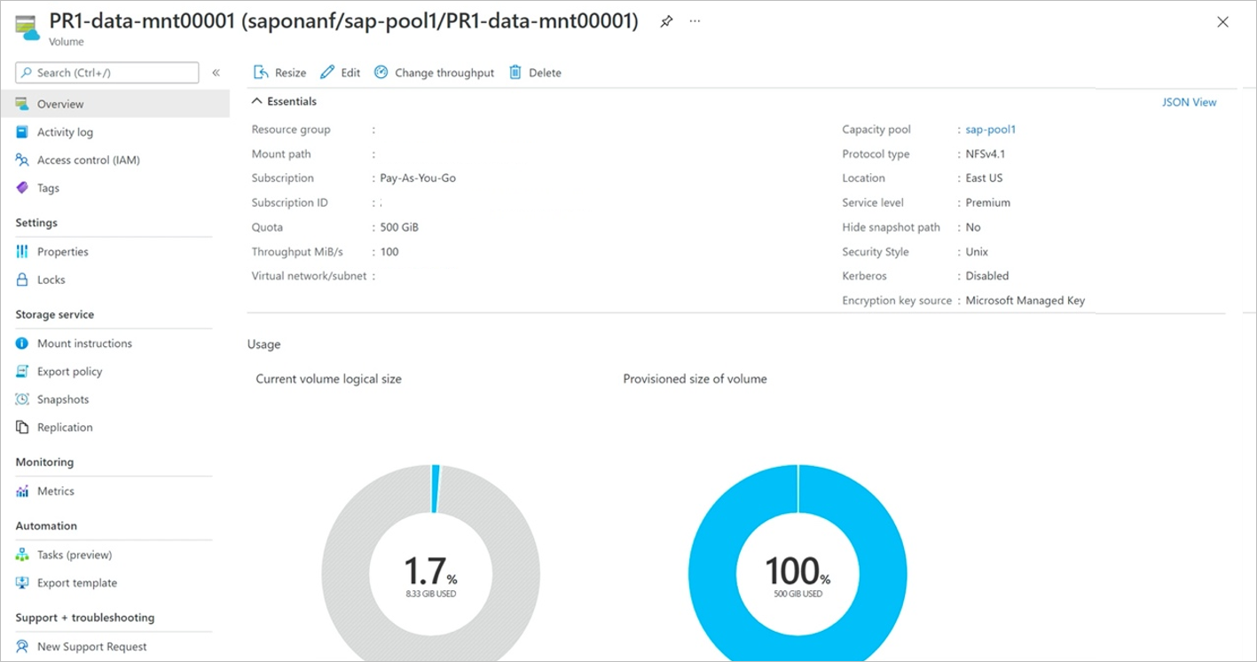
Task: Focus the Search (Ctrl+/) field
Action: click(x=107, y=73)
